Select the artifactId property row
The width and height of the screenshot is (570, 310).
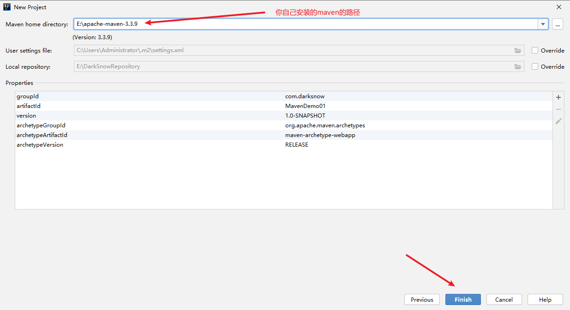[x=284, y=106]
